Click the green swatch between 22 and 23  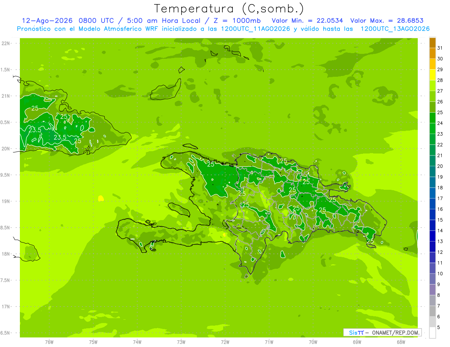click(432, 139)
